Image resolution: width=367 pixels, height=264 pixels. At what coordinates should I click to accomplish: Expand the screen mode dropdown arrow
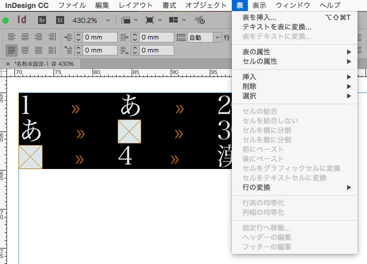[160, 20]
